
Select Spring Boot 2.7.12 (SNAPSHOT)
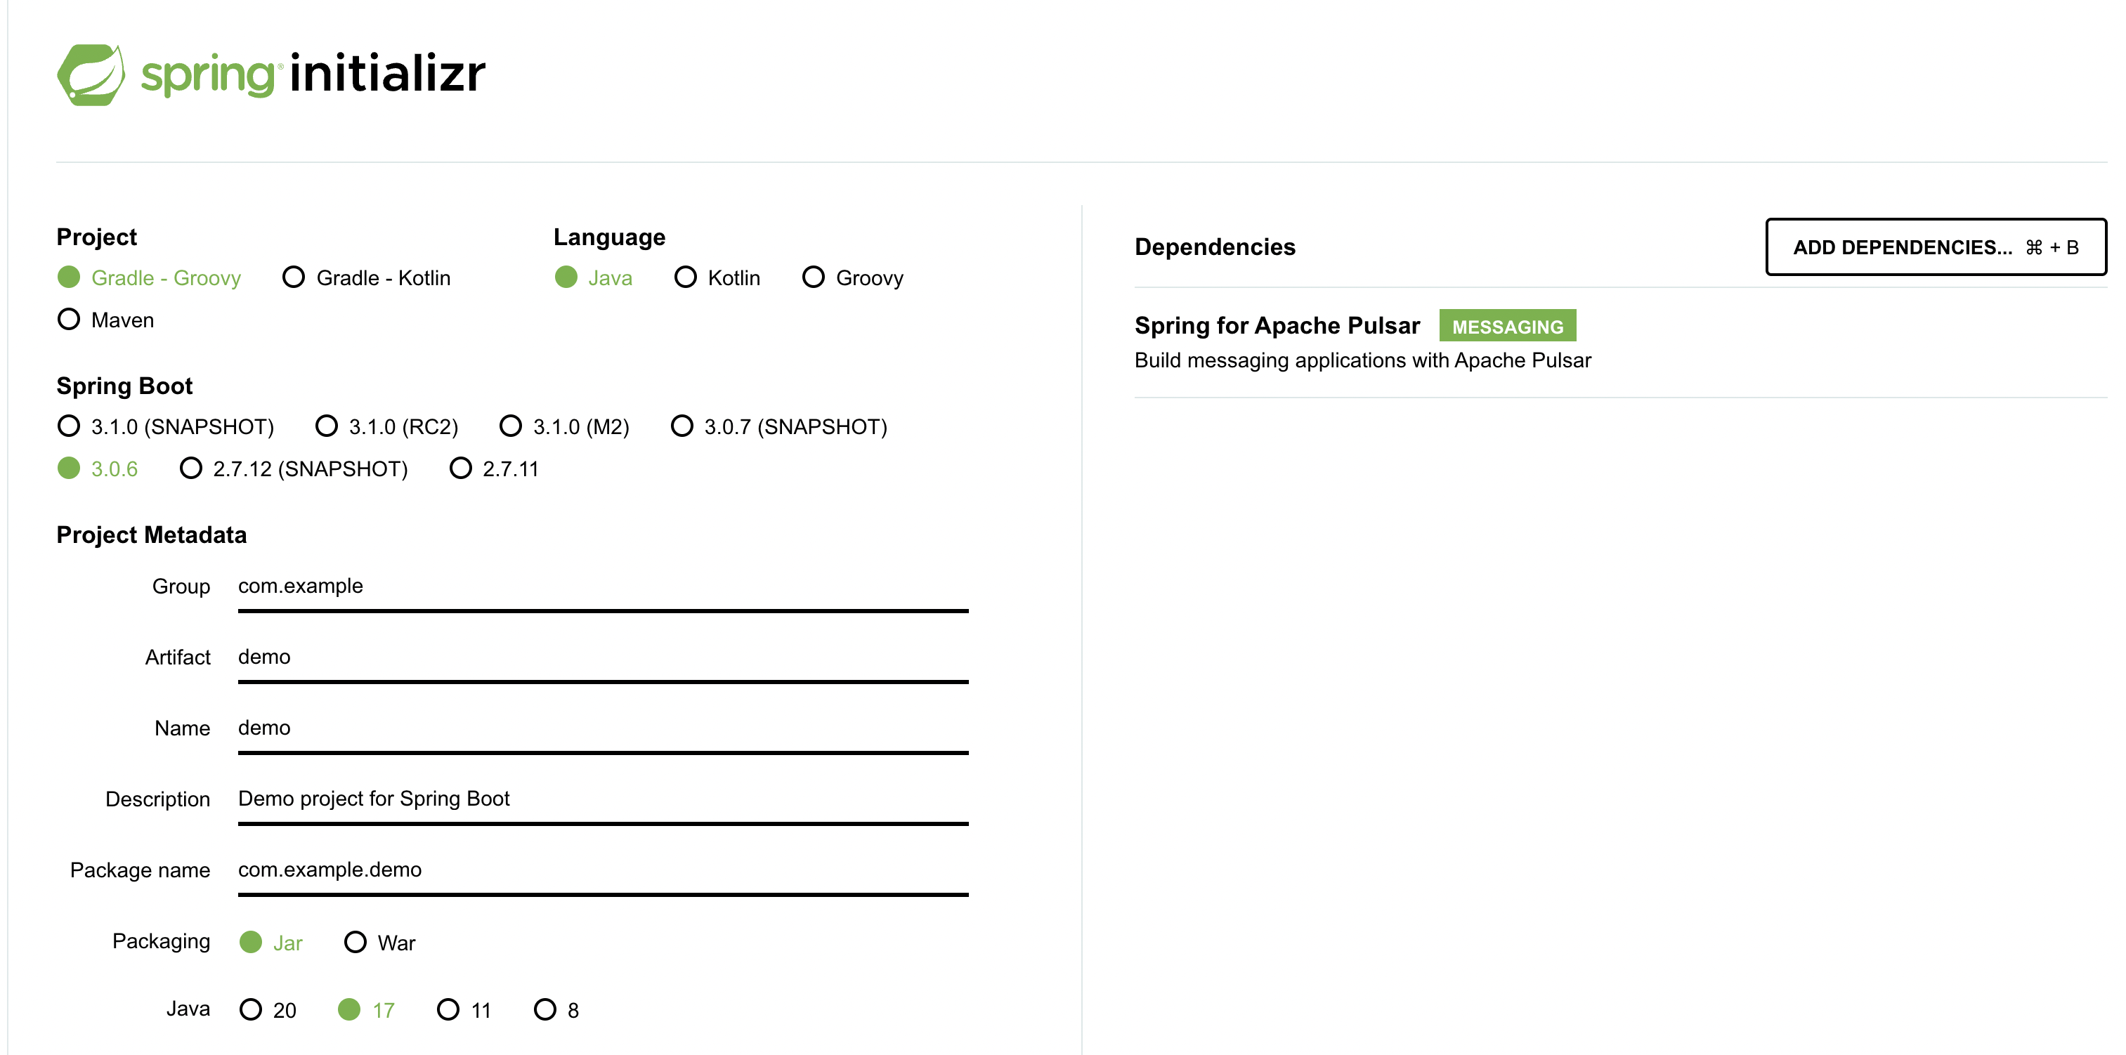coord(190,468)
